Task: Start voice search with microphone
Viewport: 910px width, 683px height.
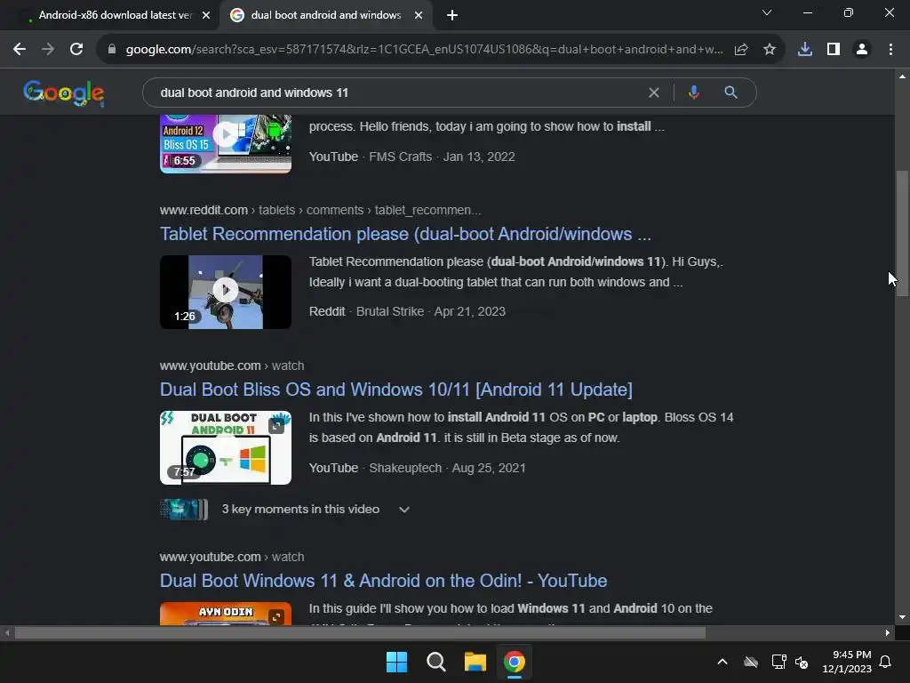Action: 693,92
